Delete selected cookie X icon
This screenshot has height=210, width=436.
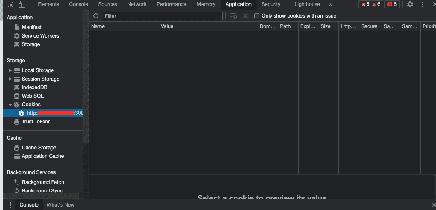tap(246, 16)
